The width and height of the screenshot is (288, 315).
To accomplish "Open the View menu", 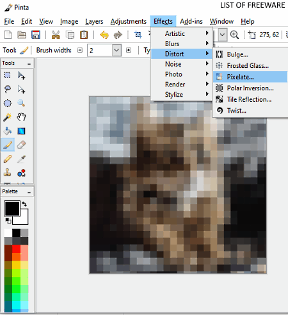I will coord(46,21).
